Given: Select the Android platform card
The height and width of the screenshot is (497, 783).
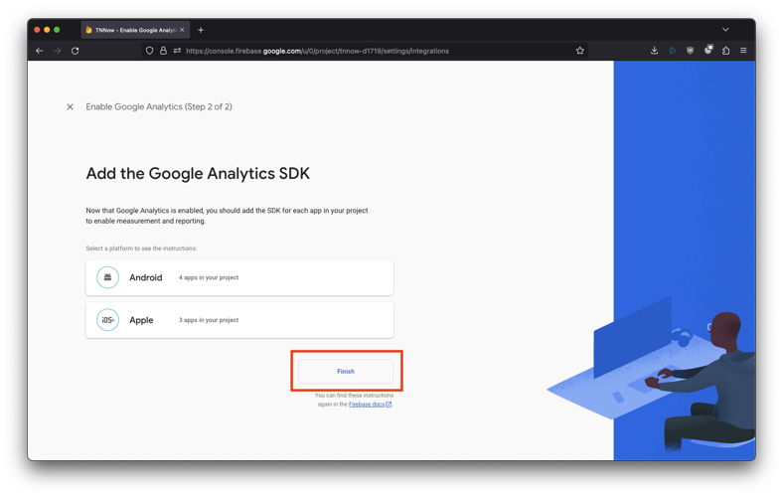Looking at the screenshot, I should coord(239,277).
